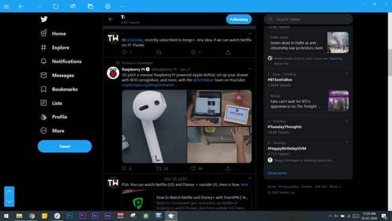Click the TW avatar on the binge+ tweet

113,38
